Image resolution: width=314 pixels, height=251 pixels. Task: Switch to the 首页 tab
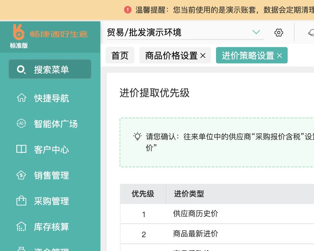coord(120,56)
